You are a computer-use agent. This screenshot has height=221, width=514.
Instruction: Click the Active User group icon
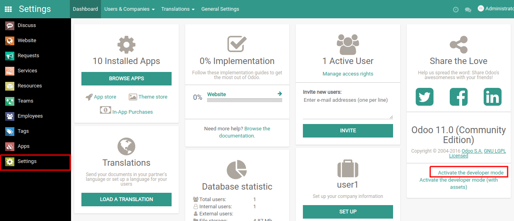(x=348, y=45)
